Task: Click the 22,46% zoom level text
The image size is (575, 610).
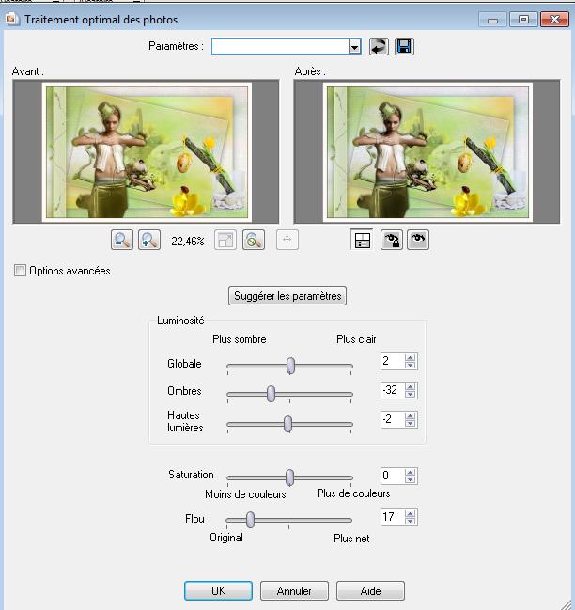Action: (x=187, y=242)
